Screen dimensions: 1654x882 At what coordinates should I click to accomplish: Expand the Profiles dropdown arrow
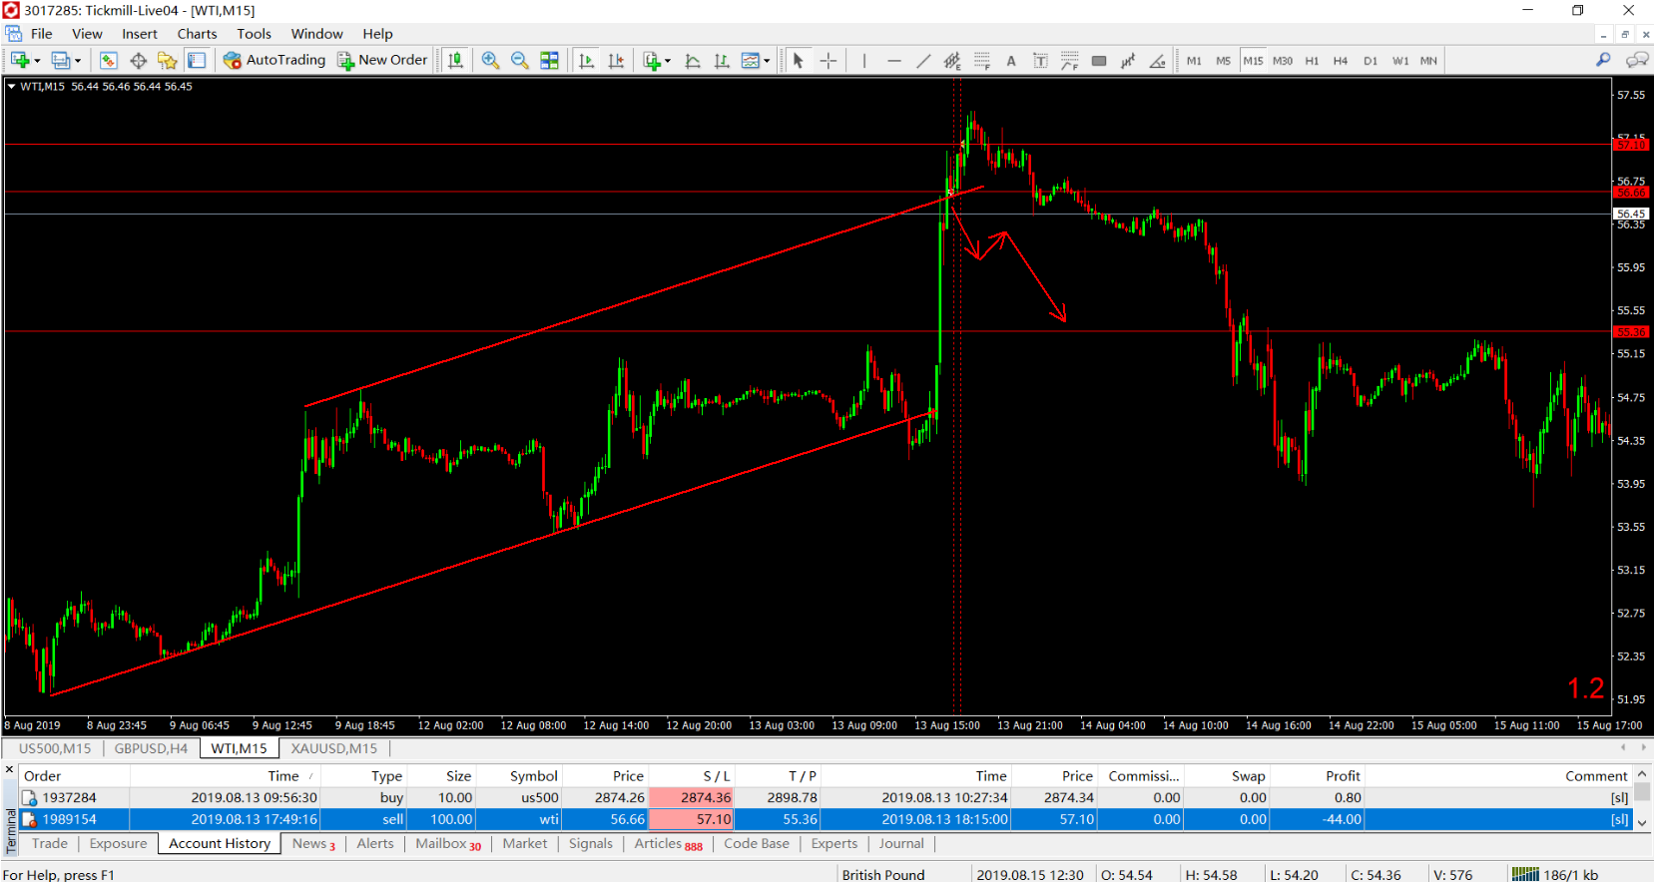click(x=78, y=61)
